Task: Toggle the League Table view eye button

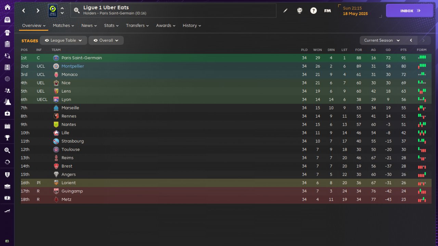Action: click(x=64, y=40)
